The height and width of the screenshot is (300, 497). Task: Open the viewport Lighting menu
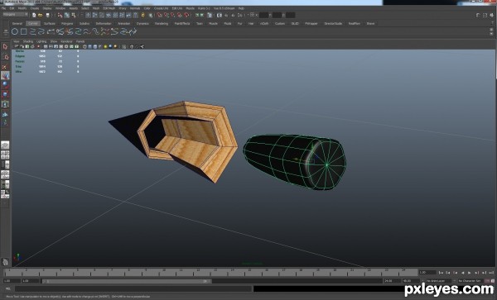point(41,41)
